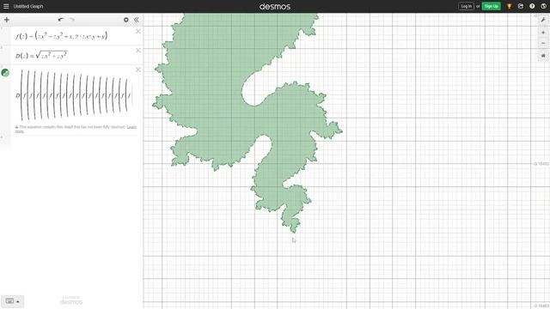Click the Desmos logo in header
This screenshot has width=550, height=309.
coord(275,6)
